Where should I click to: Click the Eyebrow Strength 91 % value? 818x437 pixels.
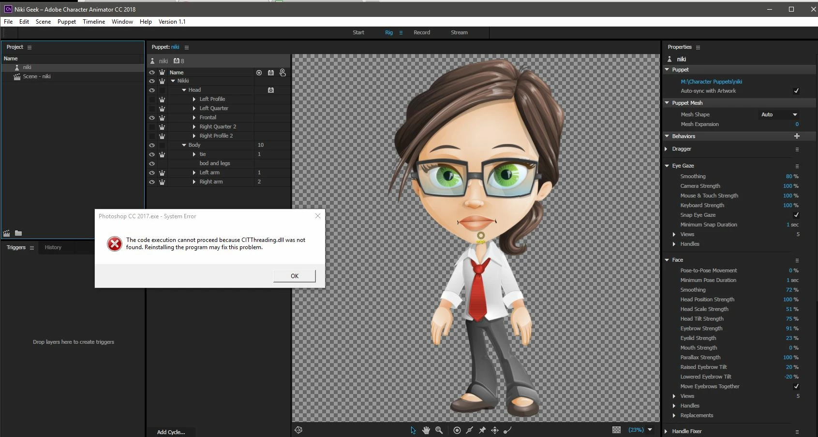(792, 328)
